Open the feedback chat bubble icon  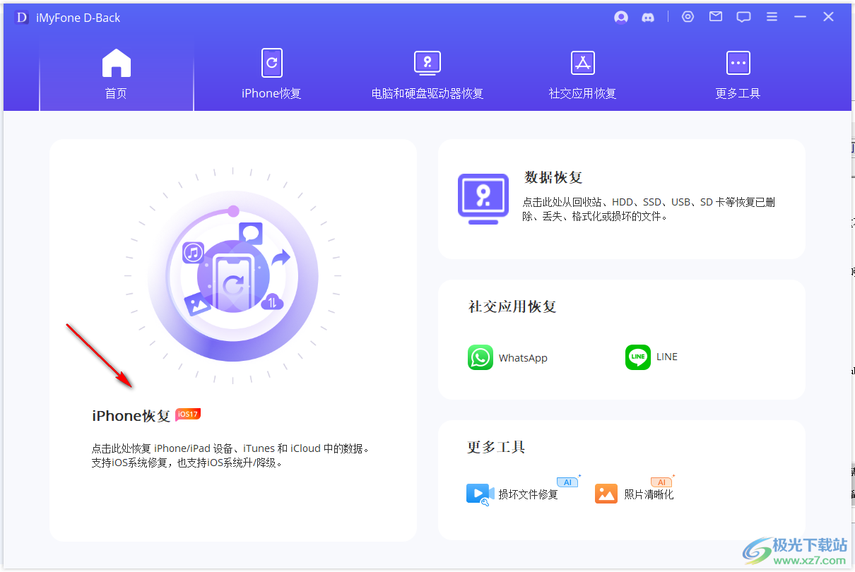coord(743,16)
